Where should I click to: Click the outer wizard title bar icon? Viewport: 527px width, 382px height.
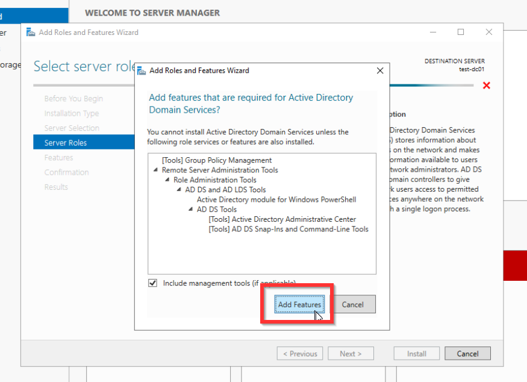tap(31, 33)
